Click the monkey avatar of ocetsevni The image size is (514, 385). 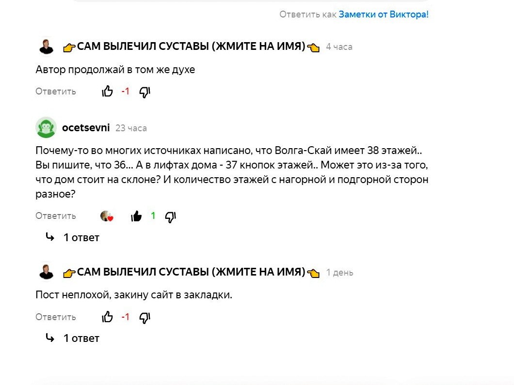(x=45, y=127)
